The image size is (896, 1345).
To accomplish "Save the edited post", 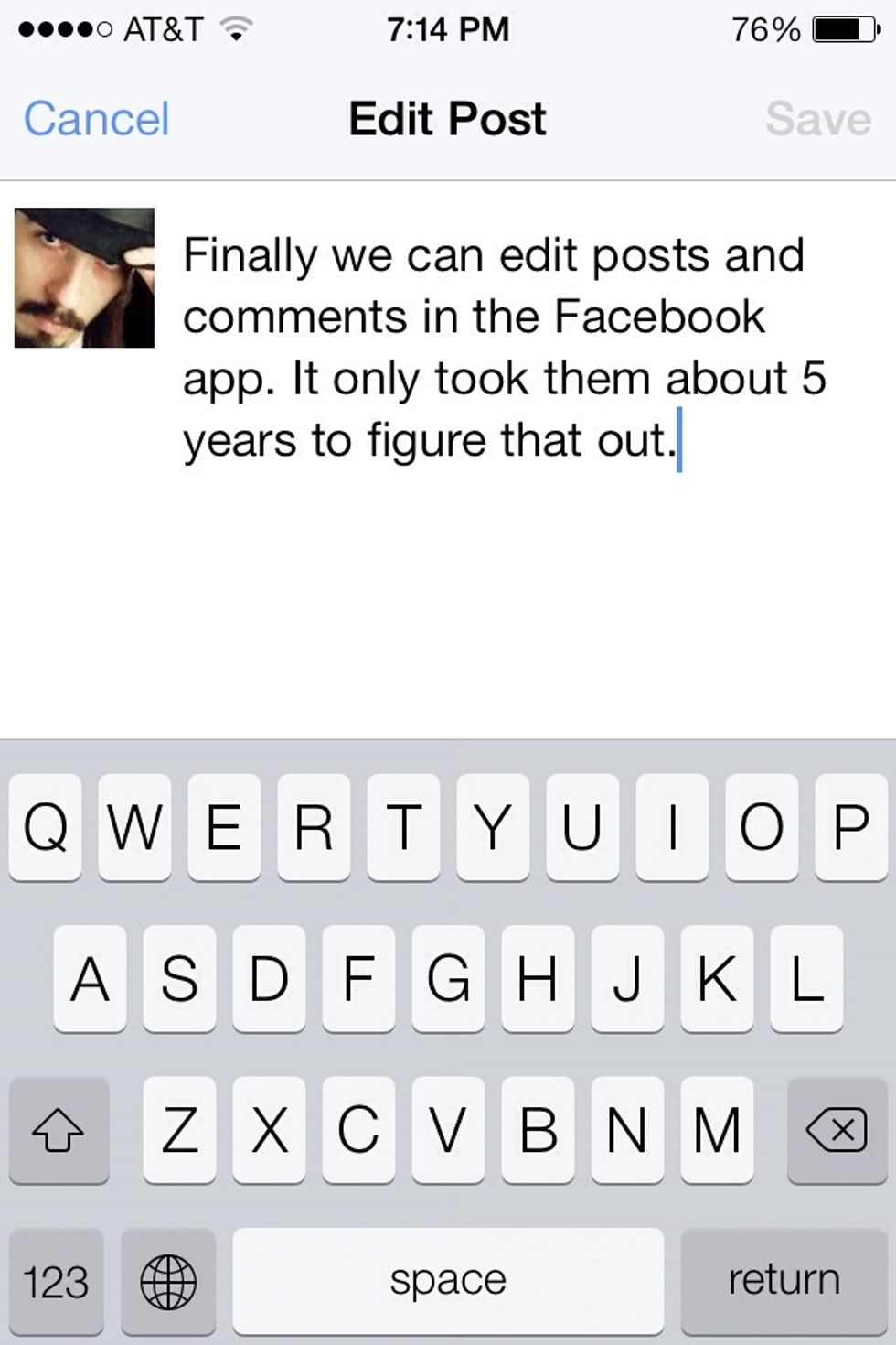I will coord(818,119).
